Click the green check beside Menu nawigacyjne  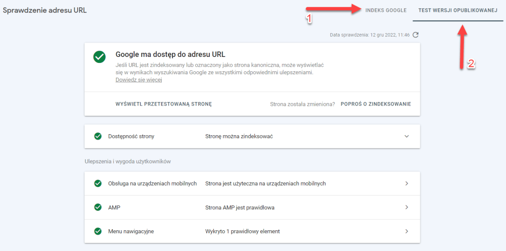coord(98,231)
